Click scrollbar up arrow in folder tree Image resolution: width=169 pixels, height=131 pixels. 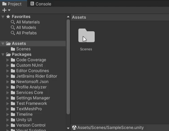[x=68, y=17]
